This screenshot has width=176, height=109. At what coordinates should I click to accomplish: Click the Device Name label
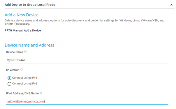coord(15,52)
